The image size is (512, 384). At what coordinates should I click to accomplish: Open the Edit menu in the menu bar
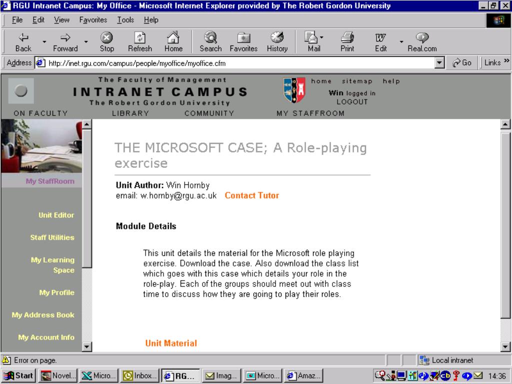38,20
